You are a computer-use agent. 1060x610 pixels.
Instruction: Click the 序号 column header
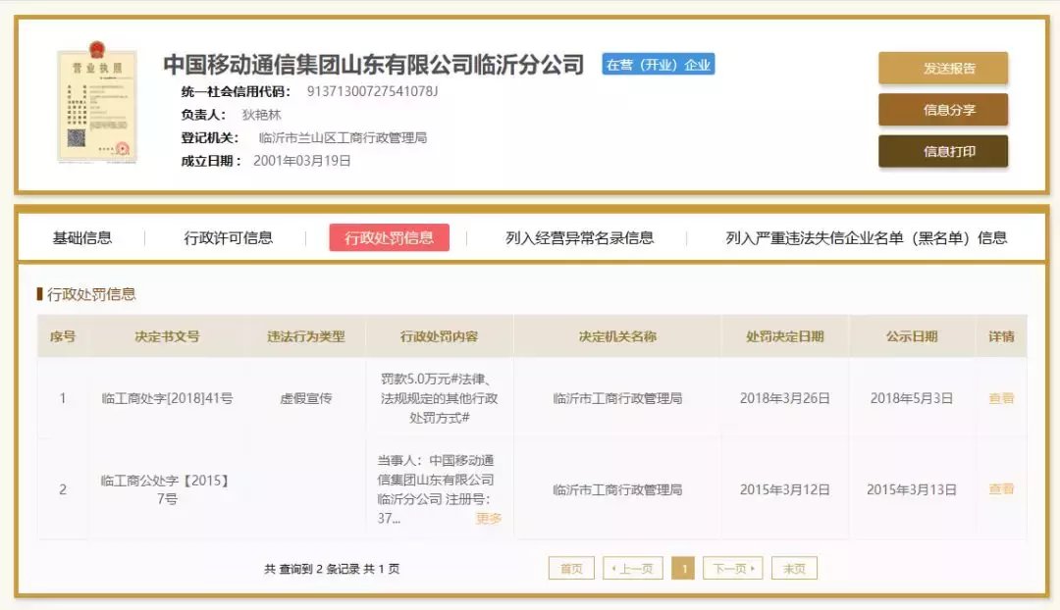pyautogui.click(x=63, y=336)
